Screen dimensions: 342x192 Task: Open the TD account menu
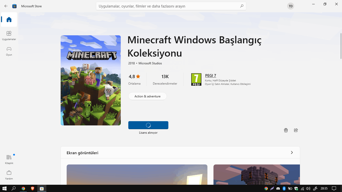click(x=290, y=6)
